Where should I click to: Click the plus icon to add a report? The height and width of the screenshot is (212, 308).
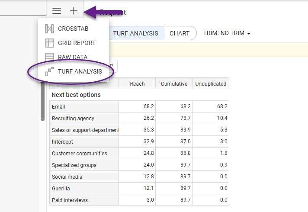pyautogui.click(x=74, y=11)
